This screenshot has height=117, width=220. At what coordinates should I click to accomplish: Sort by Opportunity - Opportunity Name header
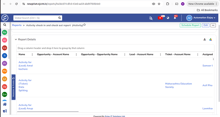(x=99, y=54)
